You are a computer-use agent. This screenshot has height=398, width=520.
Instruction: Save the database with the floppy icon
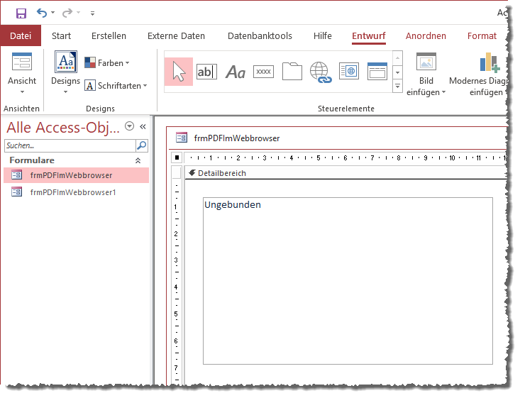click(x=21, y=13)
